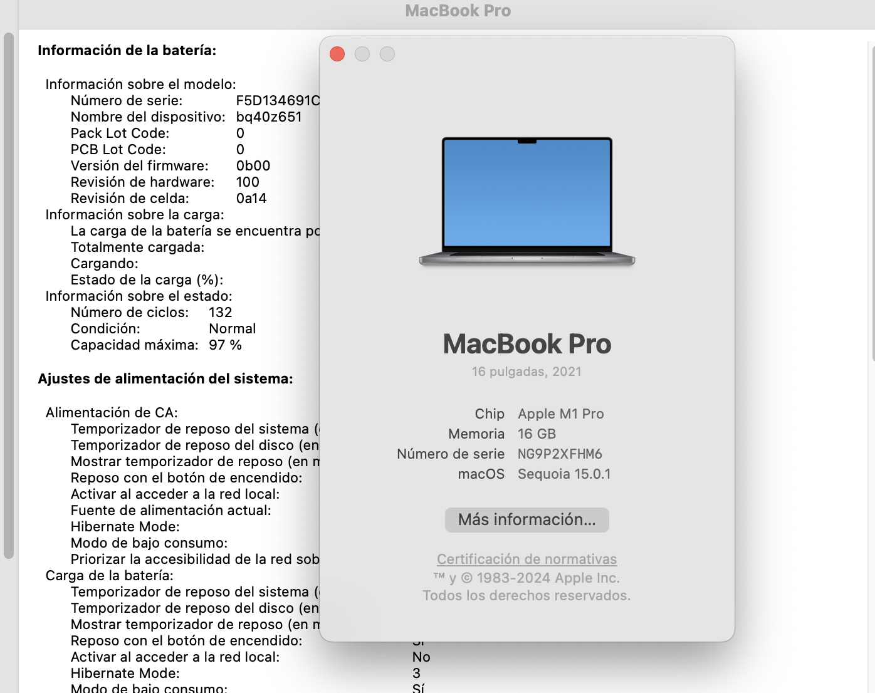Screen dimensions: 875x693
Task: Select the Apple M1 Pro chip value
Action: tap(561, 414)
